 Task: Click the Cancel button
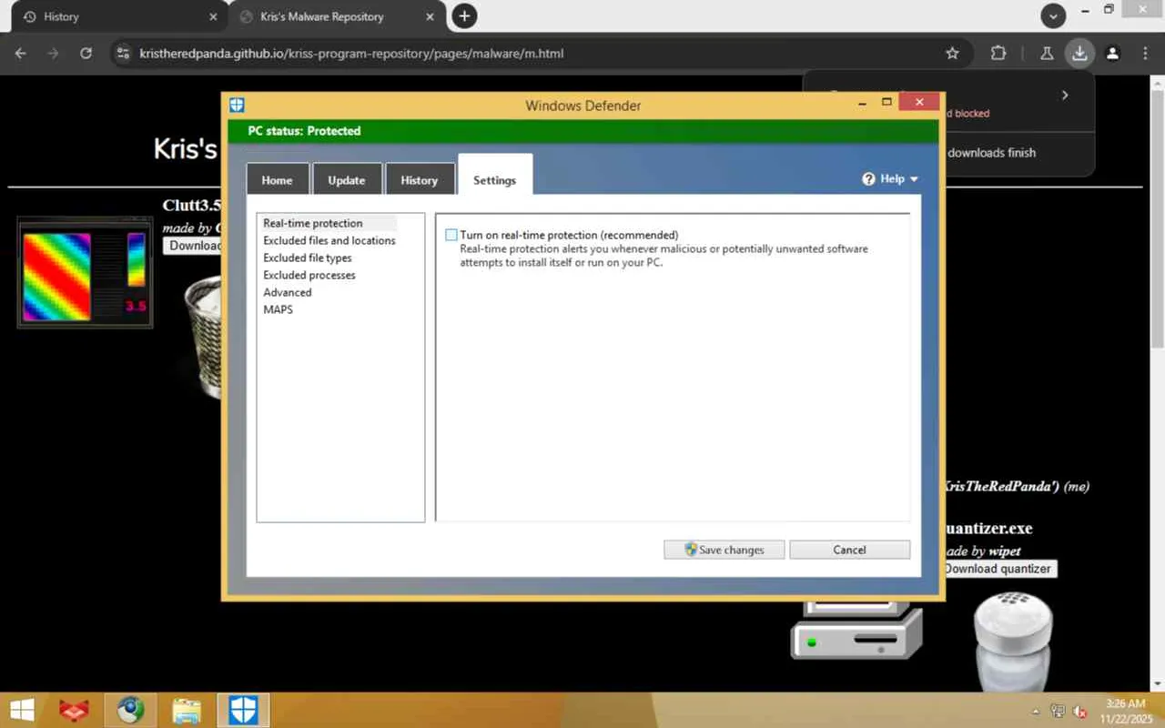[x=849, y=550]
